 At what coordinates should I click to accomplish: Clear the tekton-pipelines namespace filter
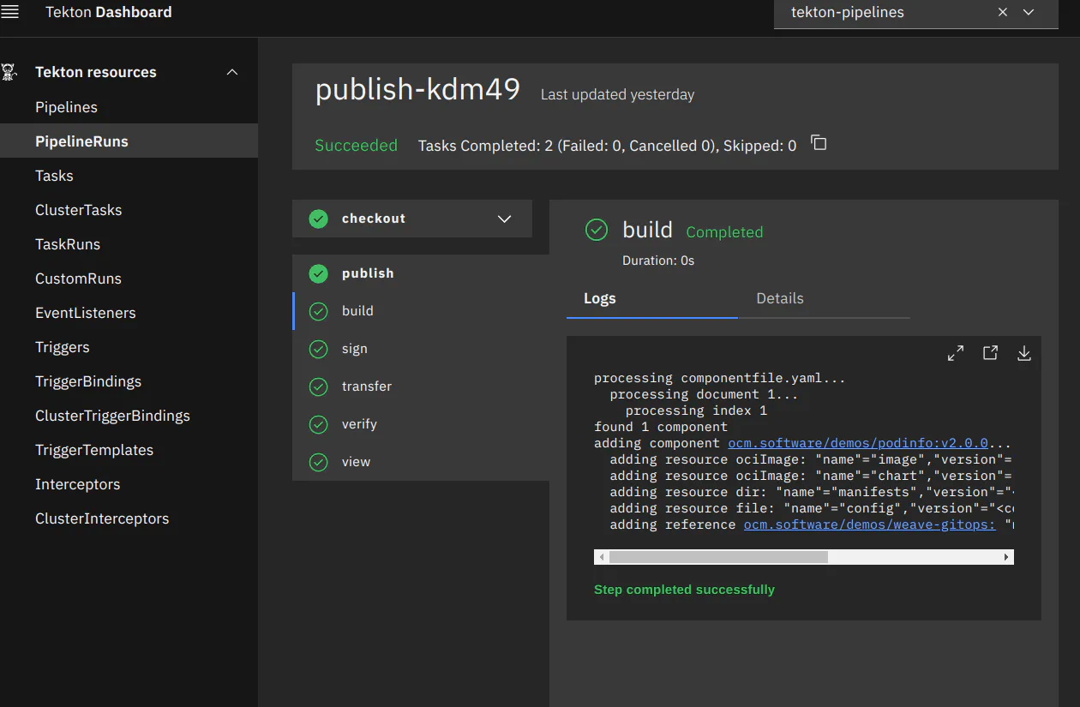pos(1002,13)
